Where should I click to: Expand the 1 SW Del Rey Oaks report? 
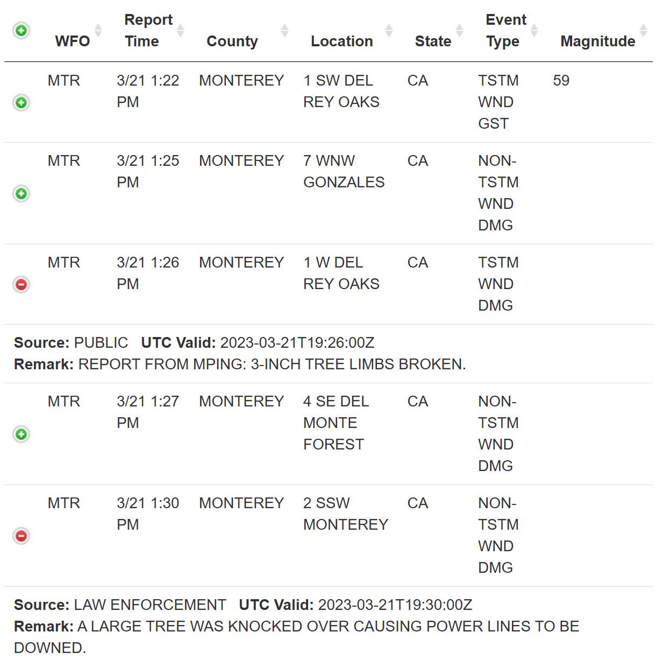(x=22, y=102)
